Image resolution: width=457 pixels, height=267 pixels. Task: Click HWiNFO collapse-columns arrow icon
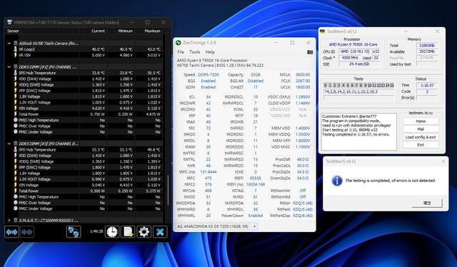tap(26, 232)
